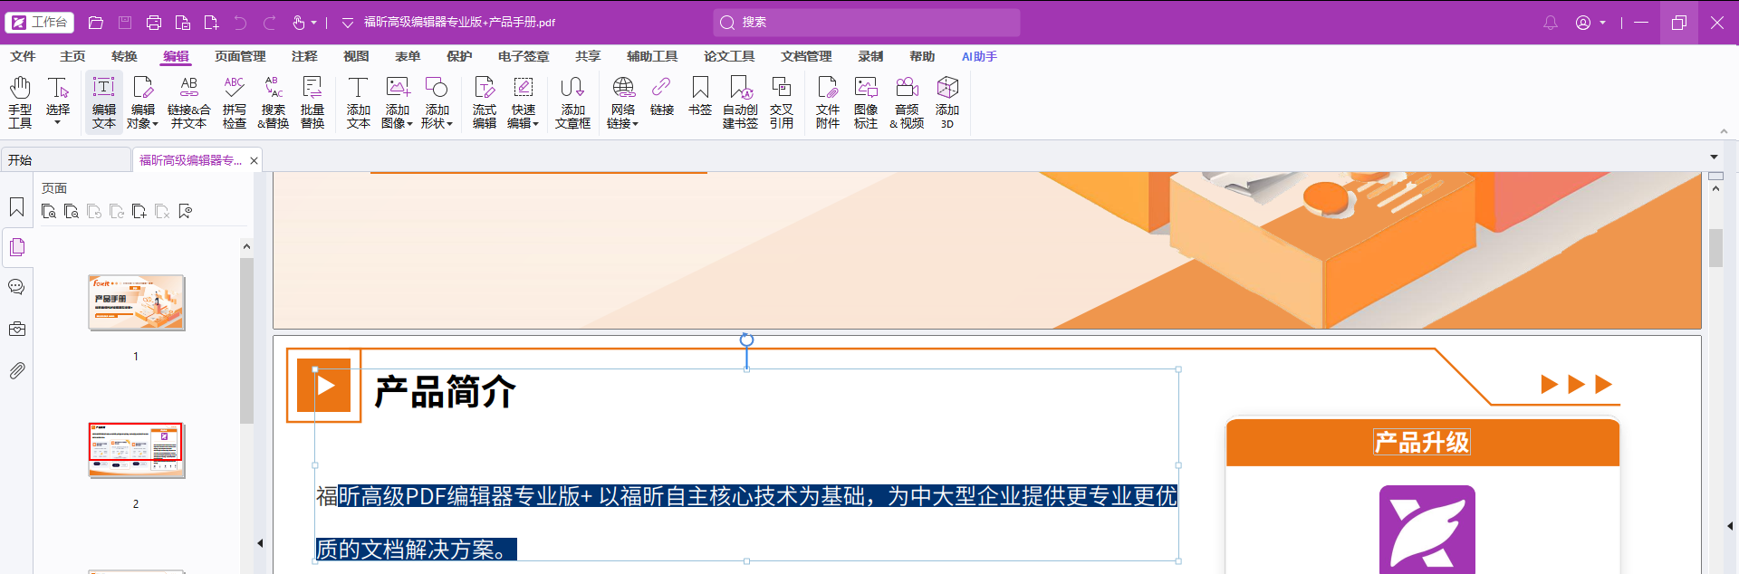This screenshot has width=1739, height=574.
Task: Open the document tab list dropdown arrow
Action: point(1714,158)
